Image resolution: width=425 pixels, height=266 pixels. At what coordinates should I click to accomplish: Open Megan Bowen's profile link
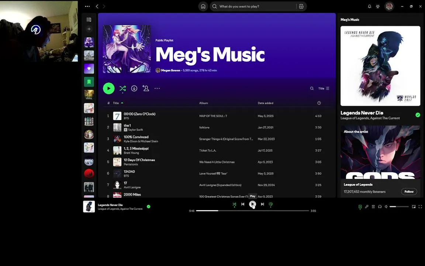[x=171, y=70]
